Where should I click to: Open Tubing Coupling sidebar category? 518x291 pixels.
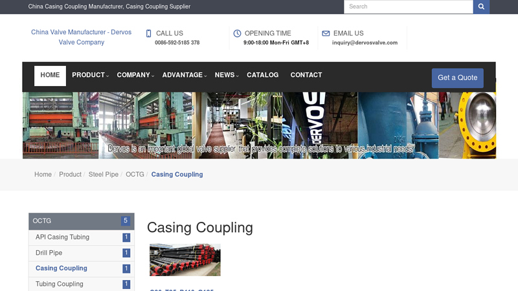click(82, 284)
